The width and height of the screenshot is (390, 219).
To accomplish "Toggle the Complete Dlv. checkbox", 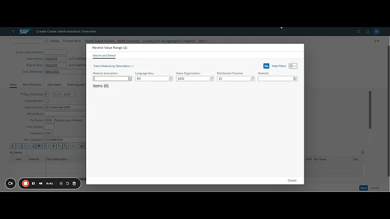I will tap(47, 101).
